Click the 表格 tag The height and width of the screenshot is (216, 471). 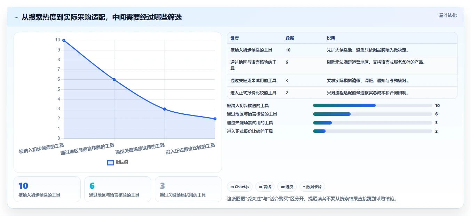click(x=265, y=187)
